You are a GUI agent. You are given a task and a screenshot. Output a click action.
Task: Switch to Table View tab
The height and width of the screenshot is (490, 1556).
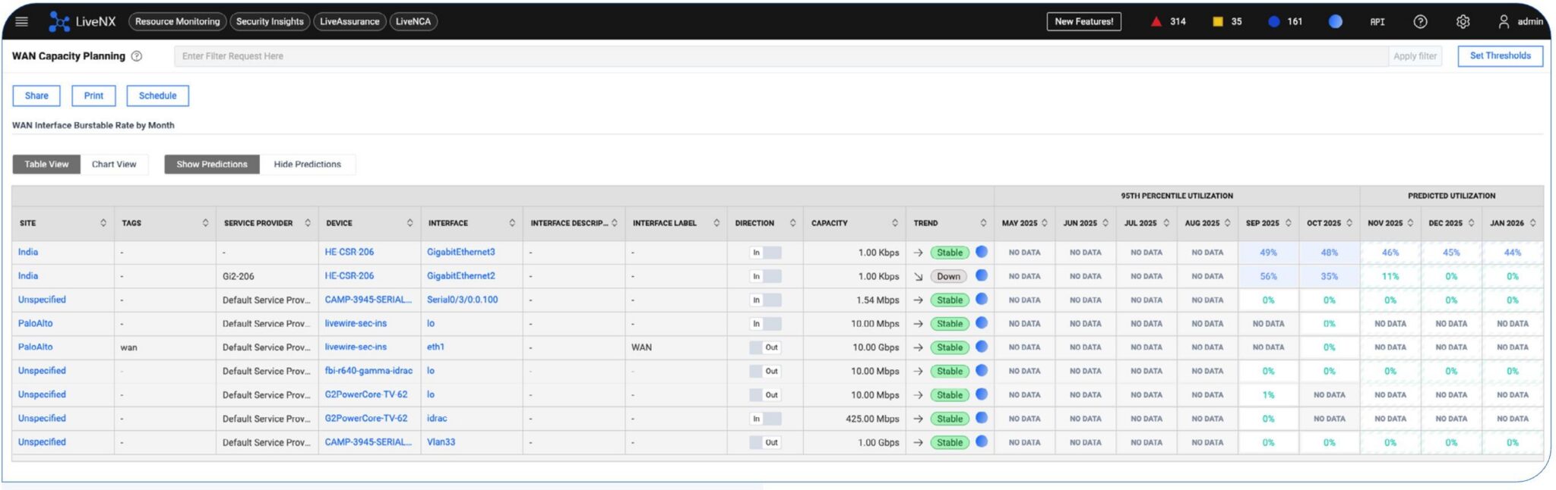(x=46, y=164)
